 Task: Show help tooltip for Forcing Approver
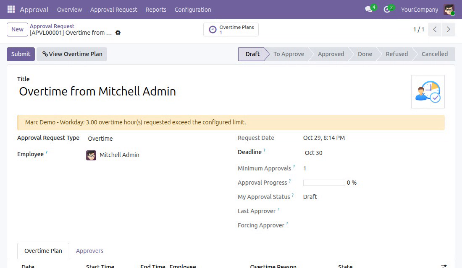click(287, 223)
